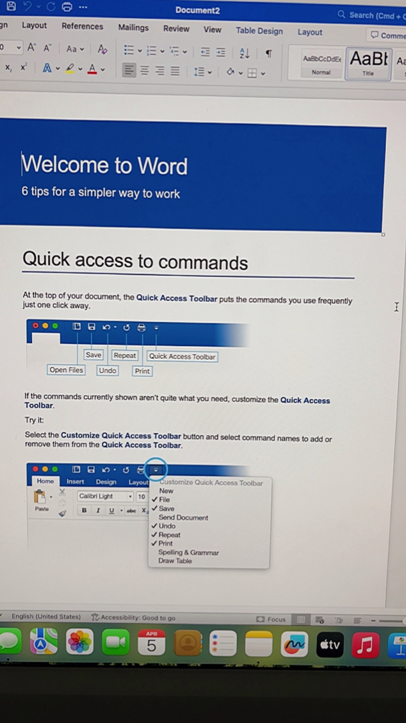This screenshot has width=406, height=723.
Task: Switch to Print Layout view in status bar
Action: [x=301, y=620]
